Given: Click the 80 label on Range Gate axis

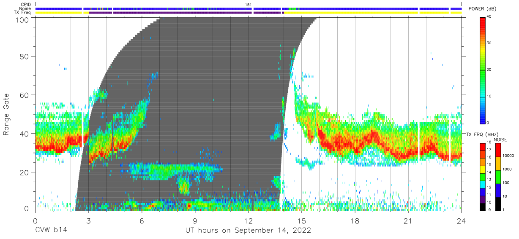Looking at the screenshot, I should point(25,57).
